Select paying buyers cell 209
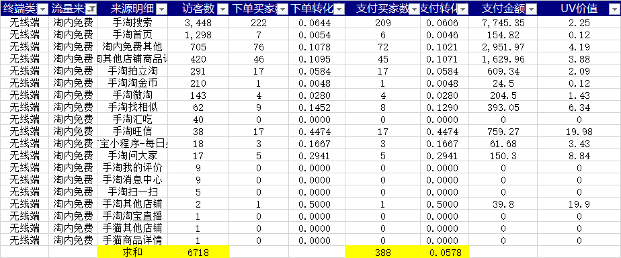Image resolution: width=621 pixels, height=258 pixels. (382, 23)
